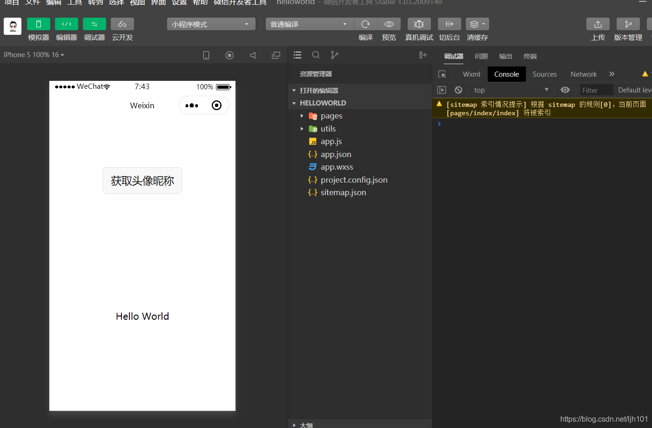The width and height of the screenshot is (652, 428).
Task: Click the Hello World text
Action: pos(142,316)
